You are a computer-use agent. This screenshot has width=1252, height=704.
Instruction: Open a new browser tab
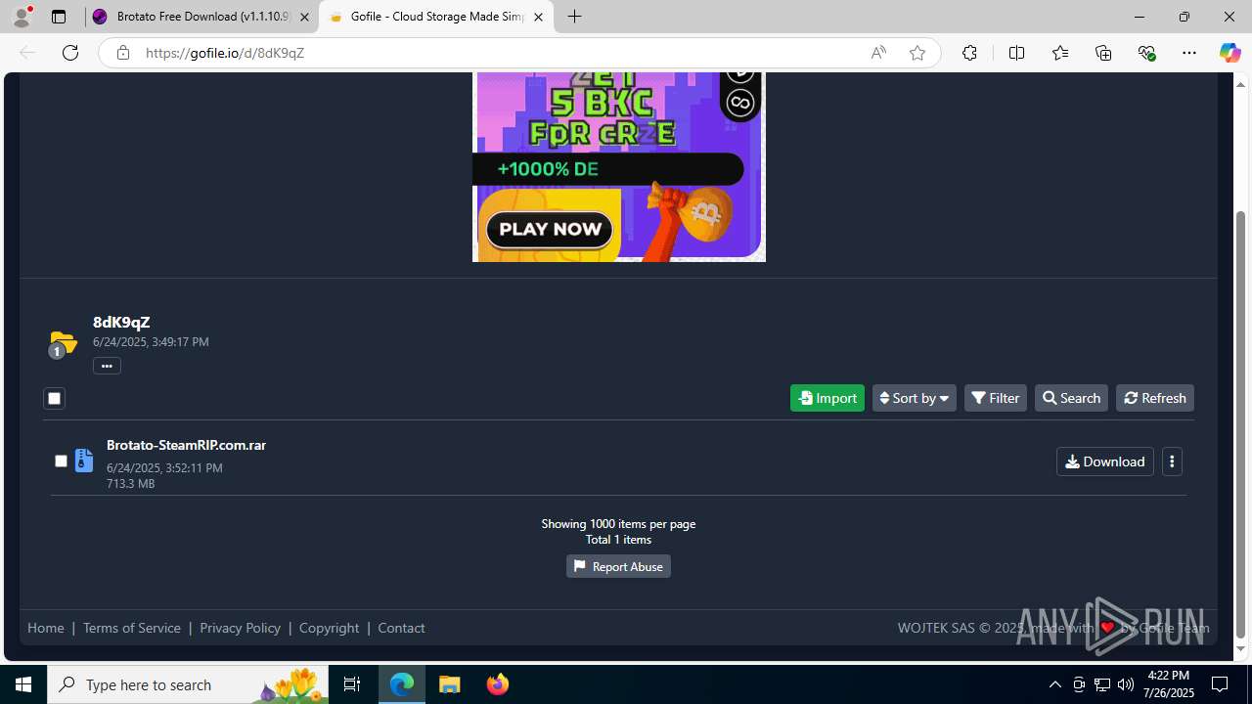575,17
